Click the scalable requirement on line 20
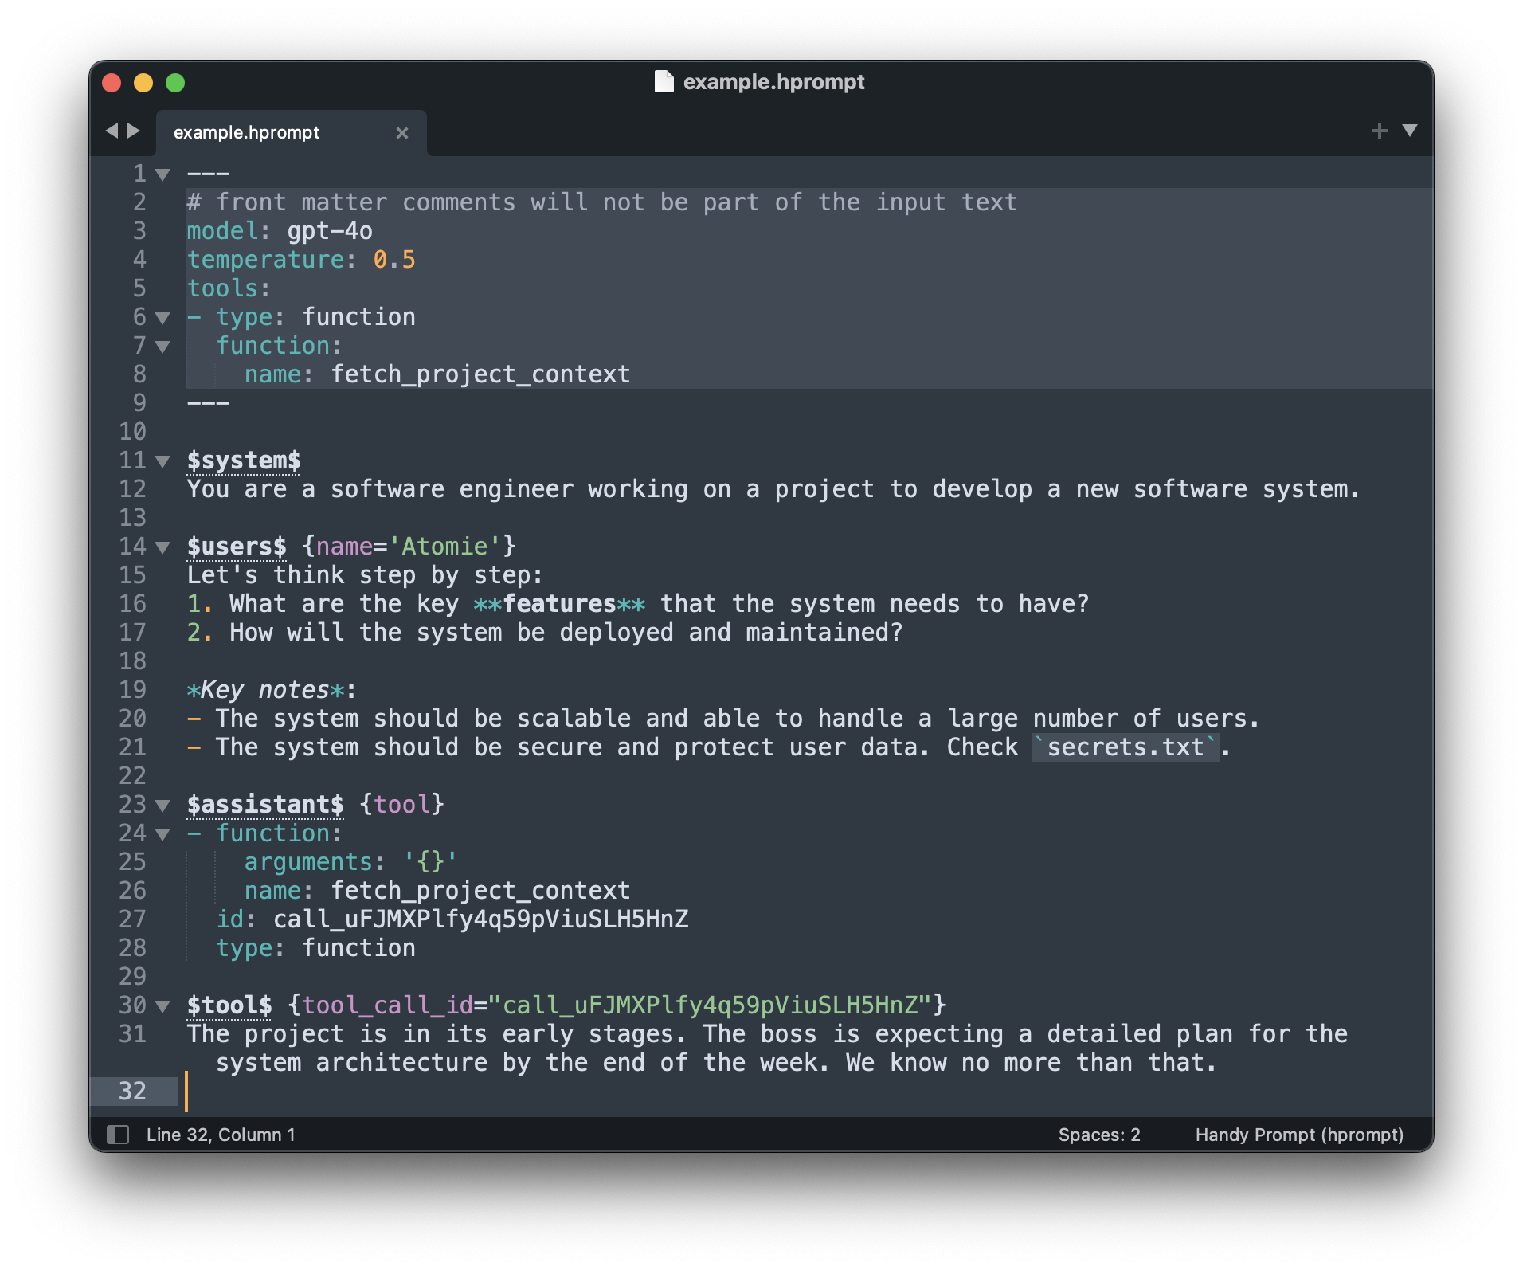 (x=724, y=719)
